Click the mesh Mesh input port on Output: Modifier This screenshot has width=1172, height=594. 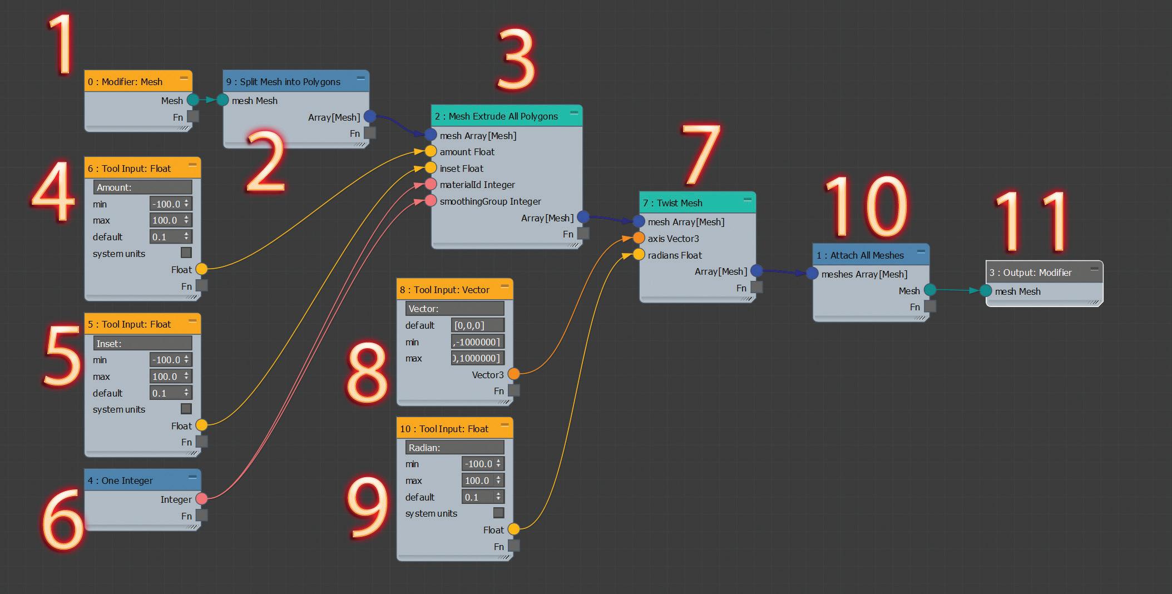[986, 290]
